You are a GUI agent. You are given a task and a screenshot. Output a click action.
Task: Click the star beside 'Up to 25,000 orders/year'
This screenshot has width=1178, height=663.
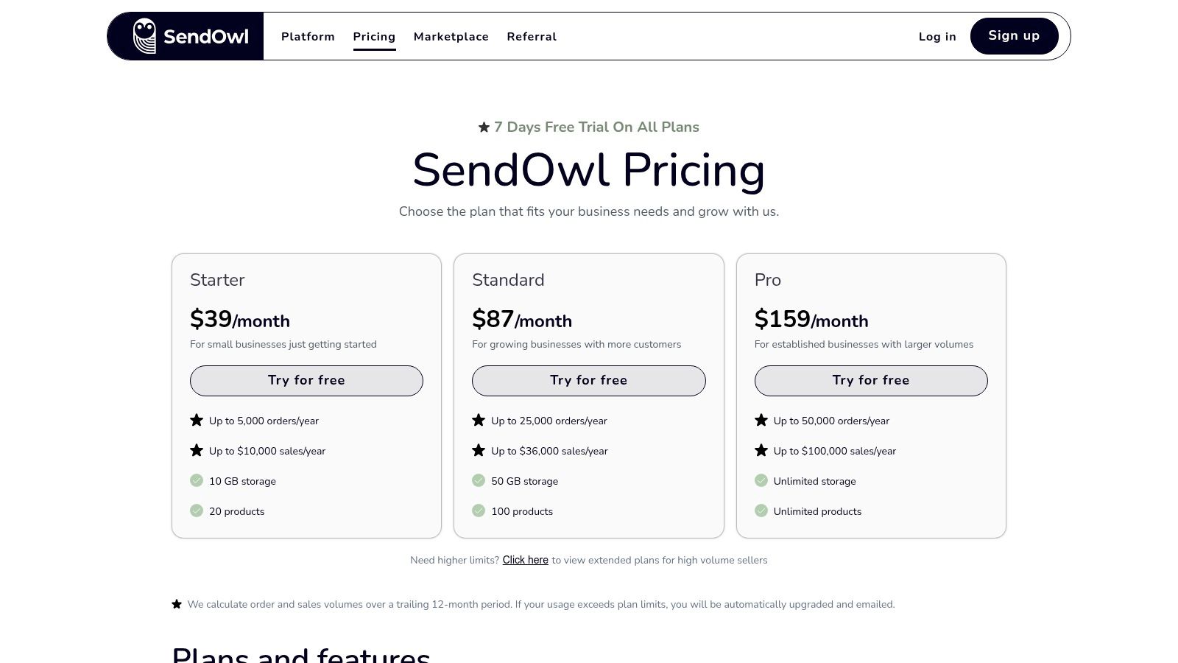coord(479,420)
